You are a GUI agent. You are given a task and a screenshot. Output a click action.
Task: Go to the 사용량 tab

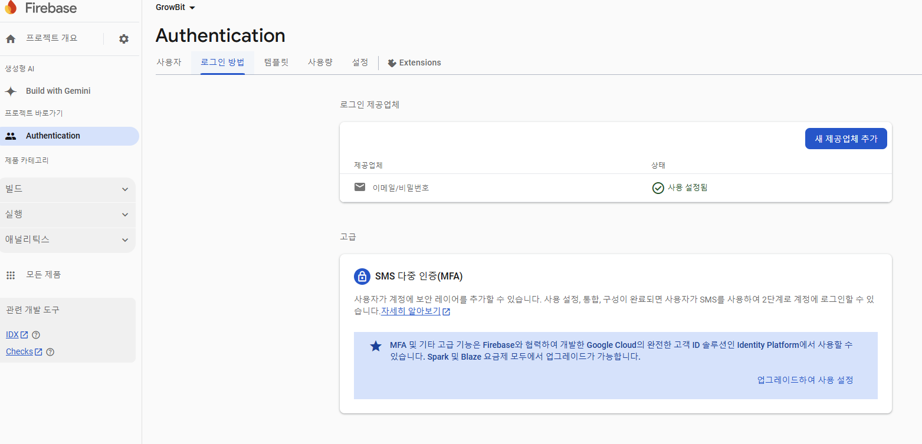click(320, 63)
